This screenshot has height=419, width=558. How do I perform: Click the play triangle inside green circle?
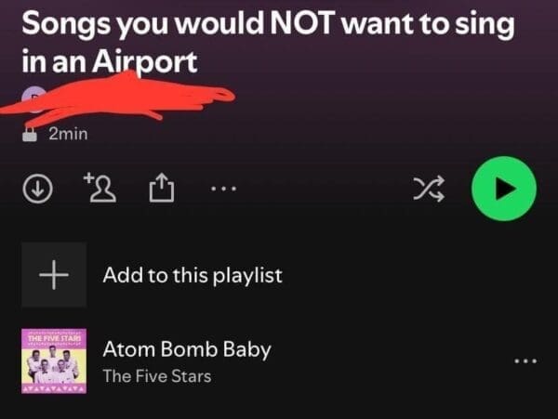[506, 189]
